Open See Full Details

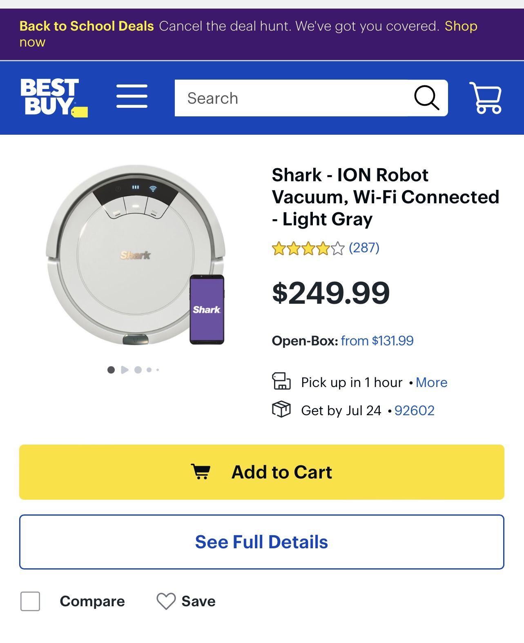click(262, 542)
